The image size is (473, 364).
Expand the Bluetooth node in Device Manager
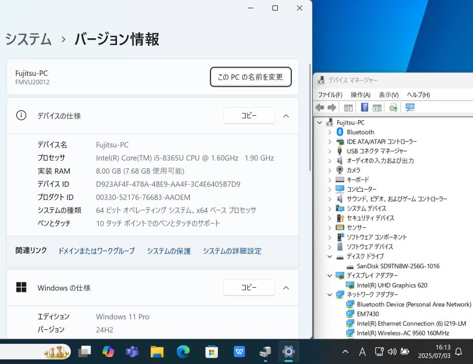(x=330, y=132)
